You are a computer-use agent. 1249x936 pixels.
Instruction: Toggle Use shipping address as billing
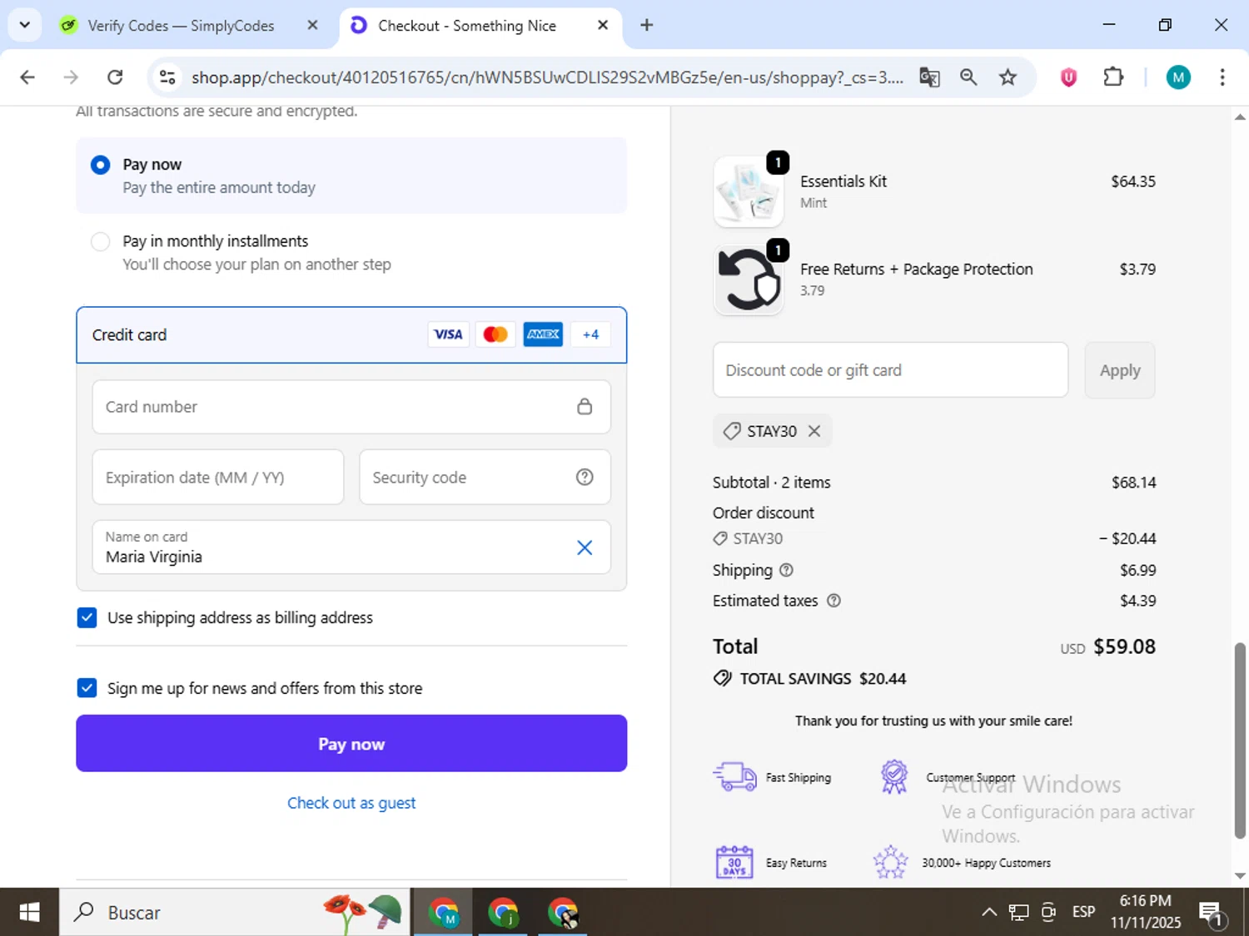87,617
